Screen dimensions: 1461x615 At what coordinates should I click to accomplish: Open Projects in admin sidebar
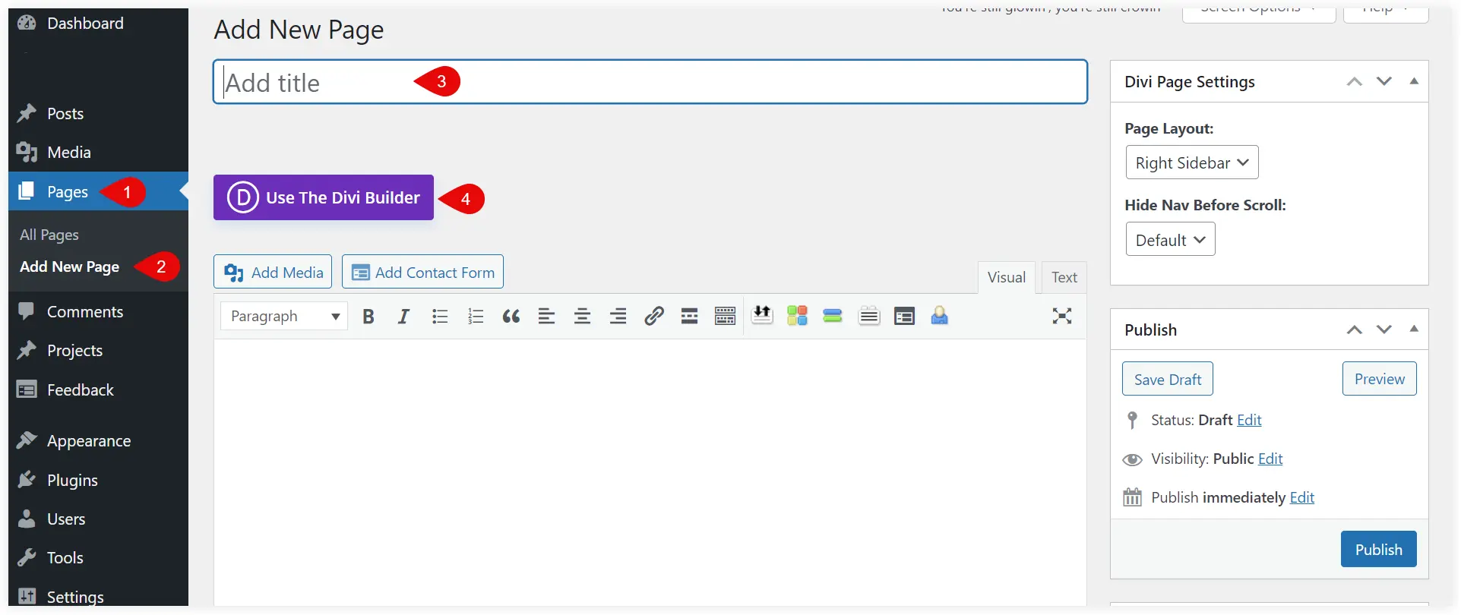[x=98, y=351]
